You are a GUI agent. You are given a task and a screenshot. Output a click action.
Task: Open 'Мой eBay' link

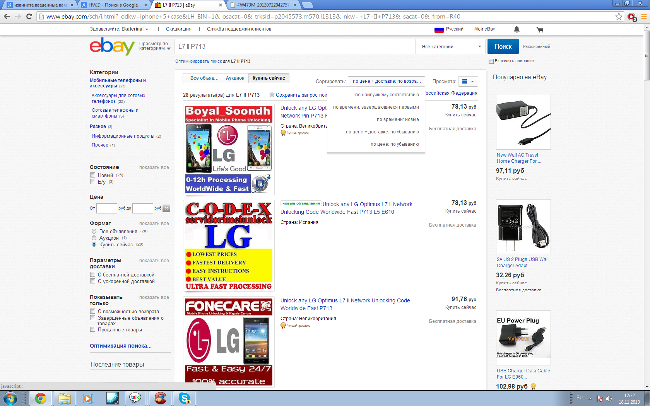(x=484, y=29)
